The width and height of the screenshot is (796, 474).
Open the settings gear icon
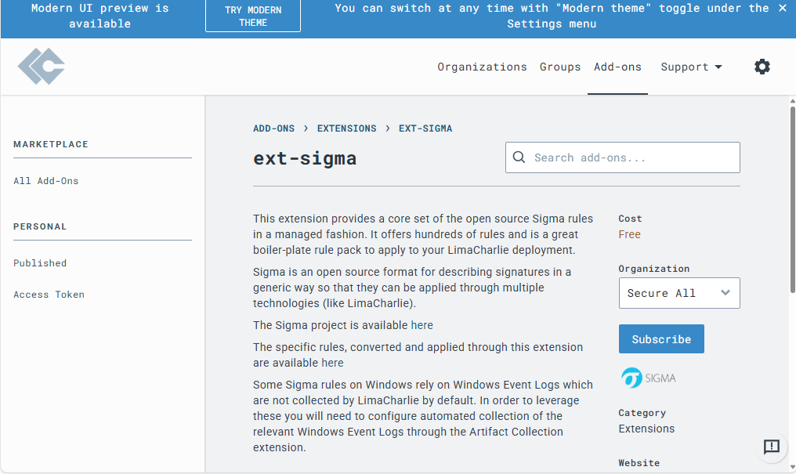762,67
